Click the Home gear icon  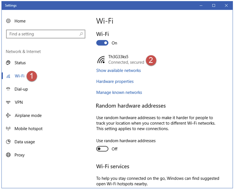click(8, 21)
